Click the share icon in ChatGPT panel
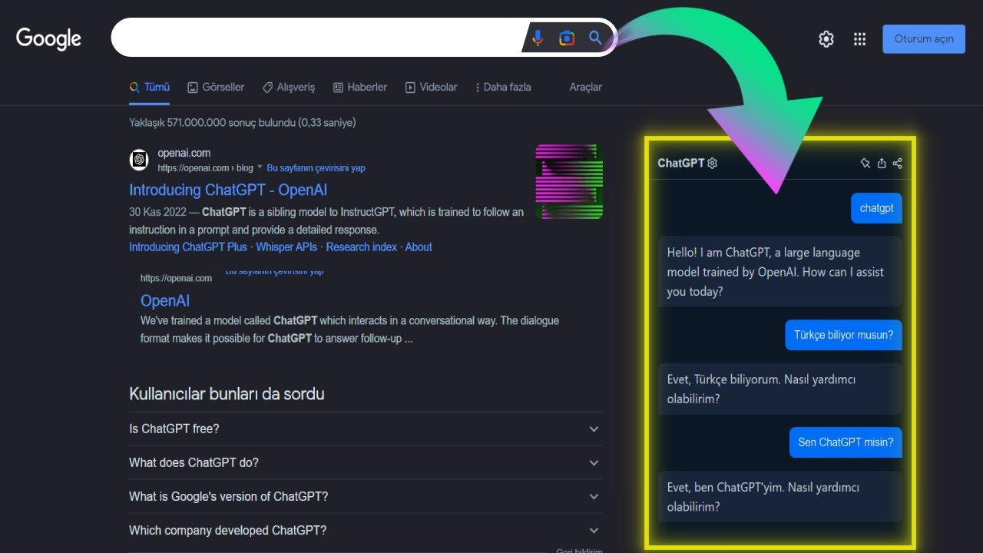This screenshot has width=983, height=553. click(898, 163)
